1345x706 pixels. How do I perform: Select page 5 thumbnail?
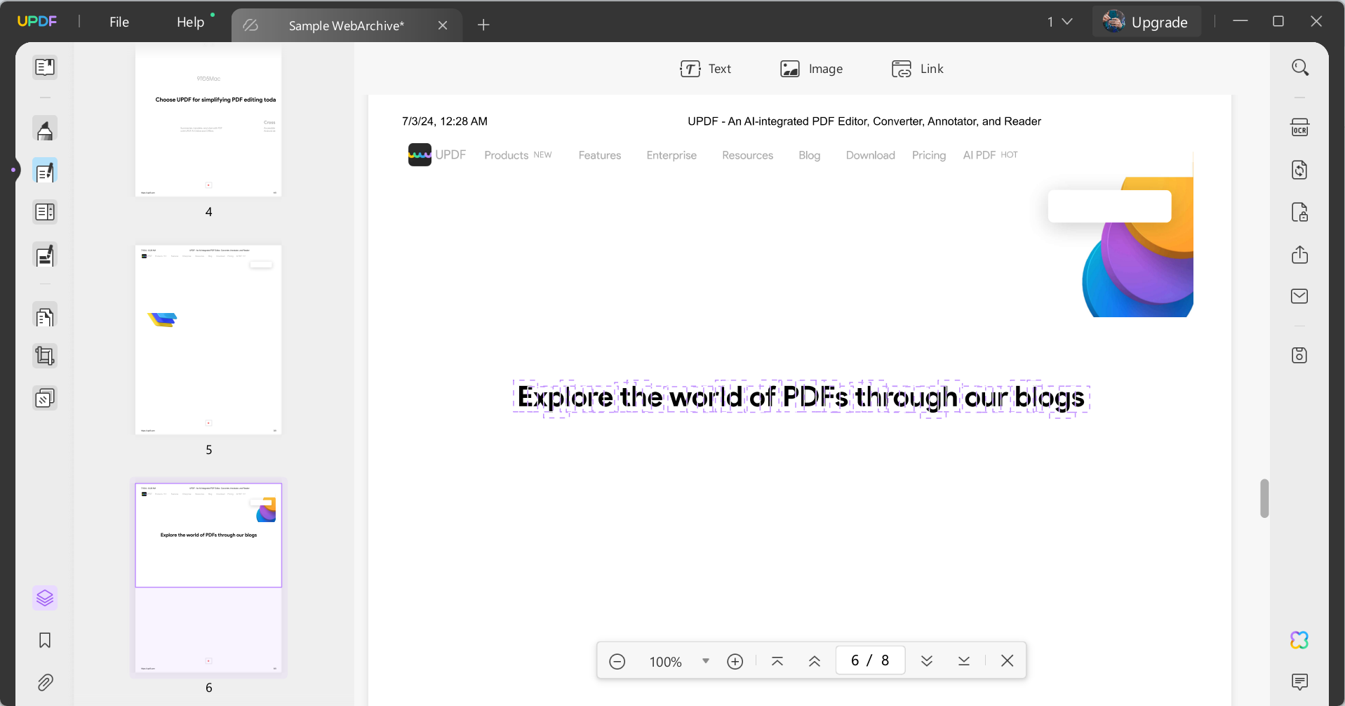click(x=208, y=340)
